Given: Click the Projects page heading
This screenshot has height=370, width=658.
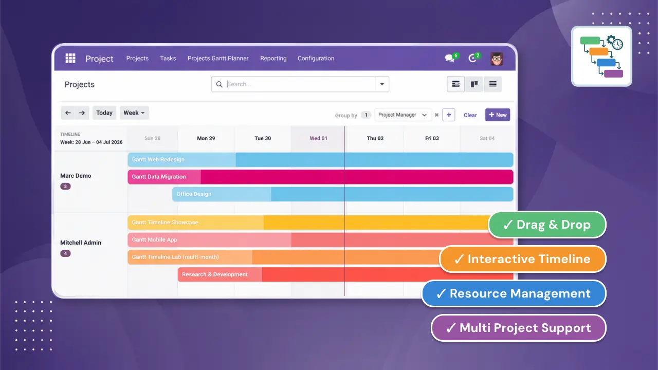Looking at the screenshot, I should [80, 84].
